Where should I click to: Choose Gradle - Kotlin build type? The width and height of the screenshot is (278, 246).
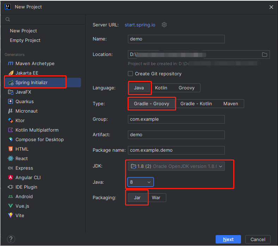196,103
